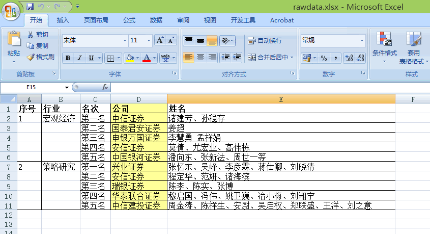Switch to the 插入 tab

[x=63, y=20]
